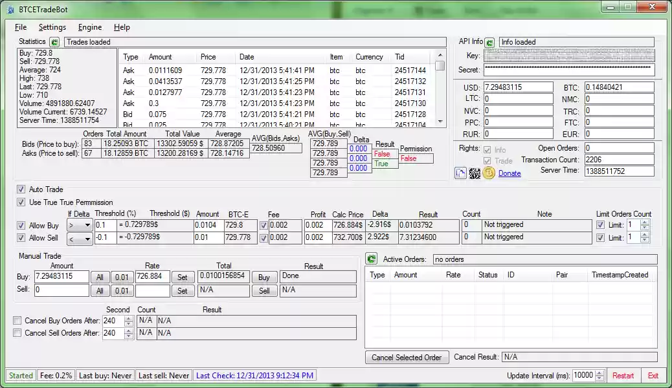Click the BTC balance field 0.14840421

(x=620, y=87)
